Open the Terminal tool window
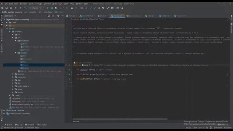Screen dimensions: 233x131 [x=29, y=125]
